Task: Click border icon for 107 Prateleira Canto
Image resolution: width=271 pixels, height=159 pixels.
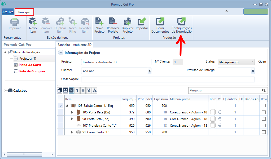Action: point(213,126)
